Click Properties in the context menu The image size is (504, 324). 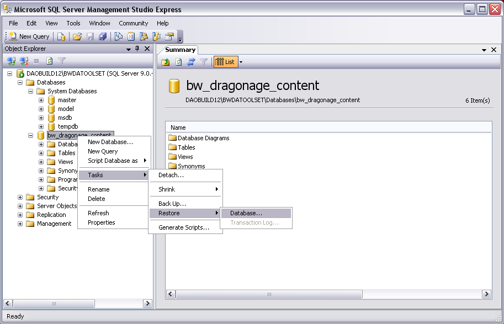click(102, 222)
